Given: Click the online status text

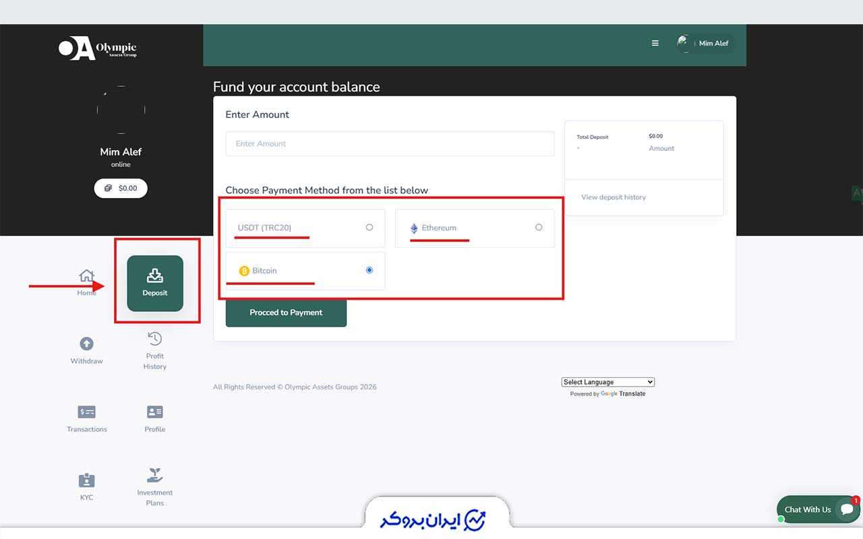Looking at the screenshot, I should [x=121, y=164].
